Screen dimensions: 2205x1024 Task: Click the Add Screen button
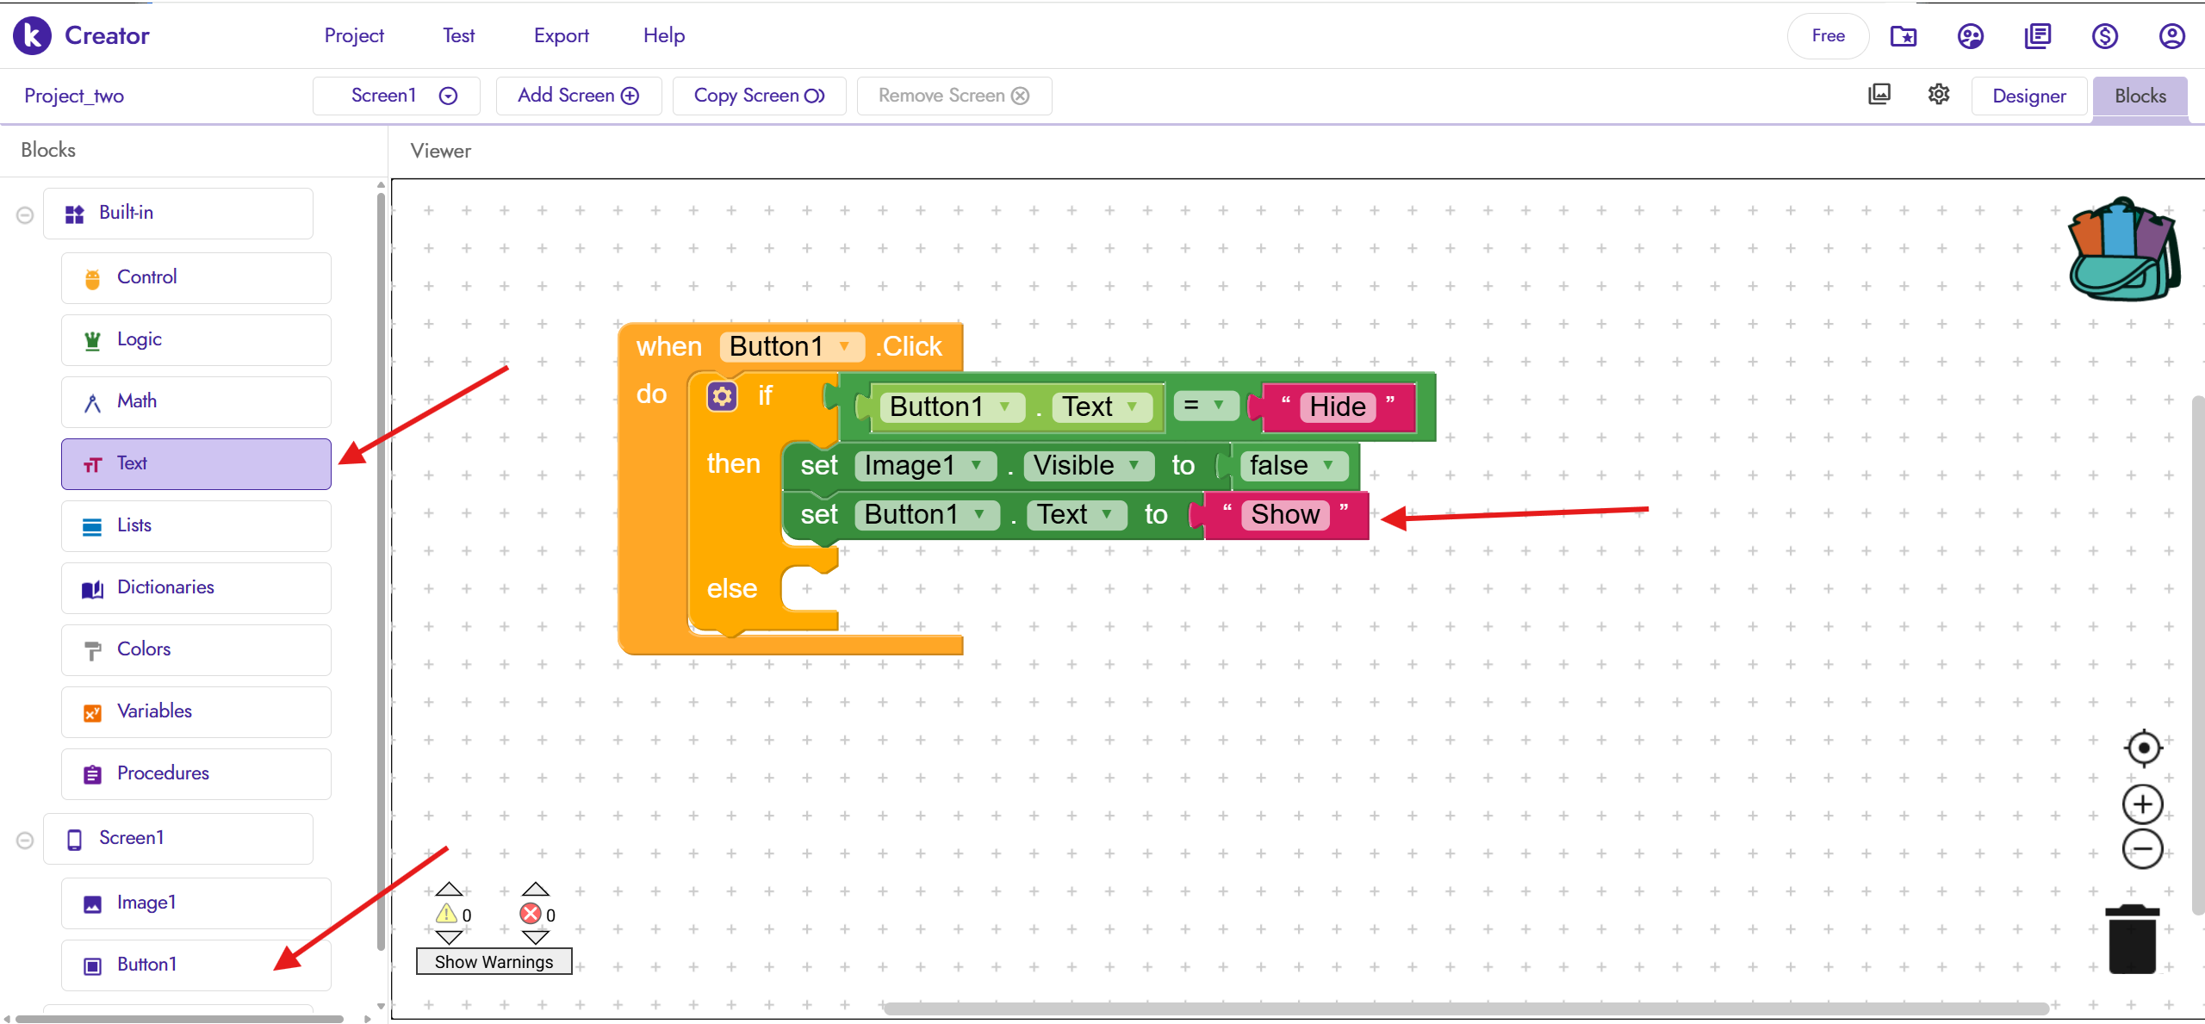[x=578, y=96]
